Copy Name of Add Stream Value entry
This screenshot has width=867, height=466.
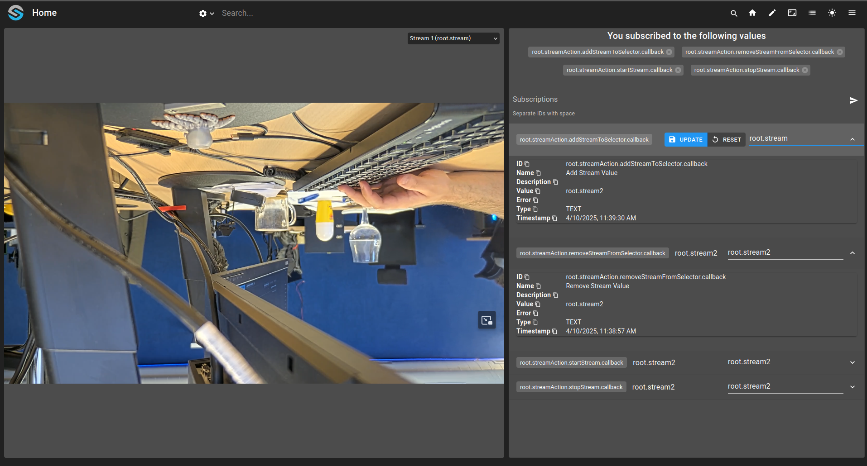point(538,173)
